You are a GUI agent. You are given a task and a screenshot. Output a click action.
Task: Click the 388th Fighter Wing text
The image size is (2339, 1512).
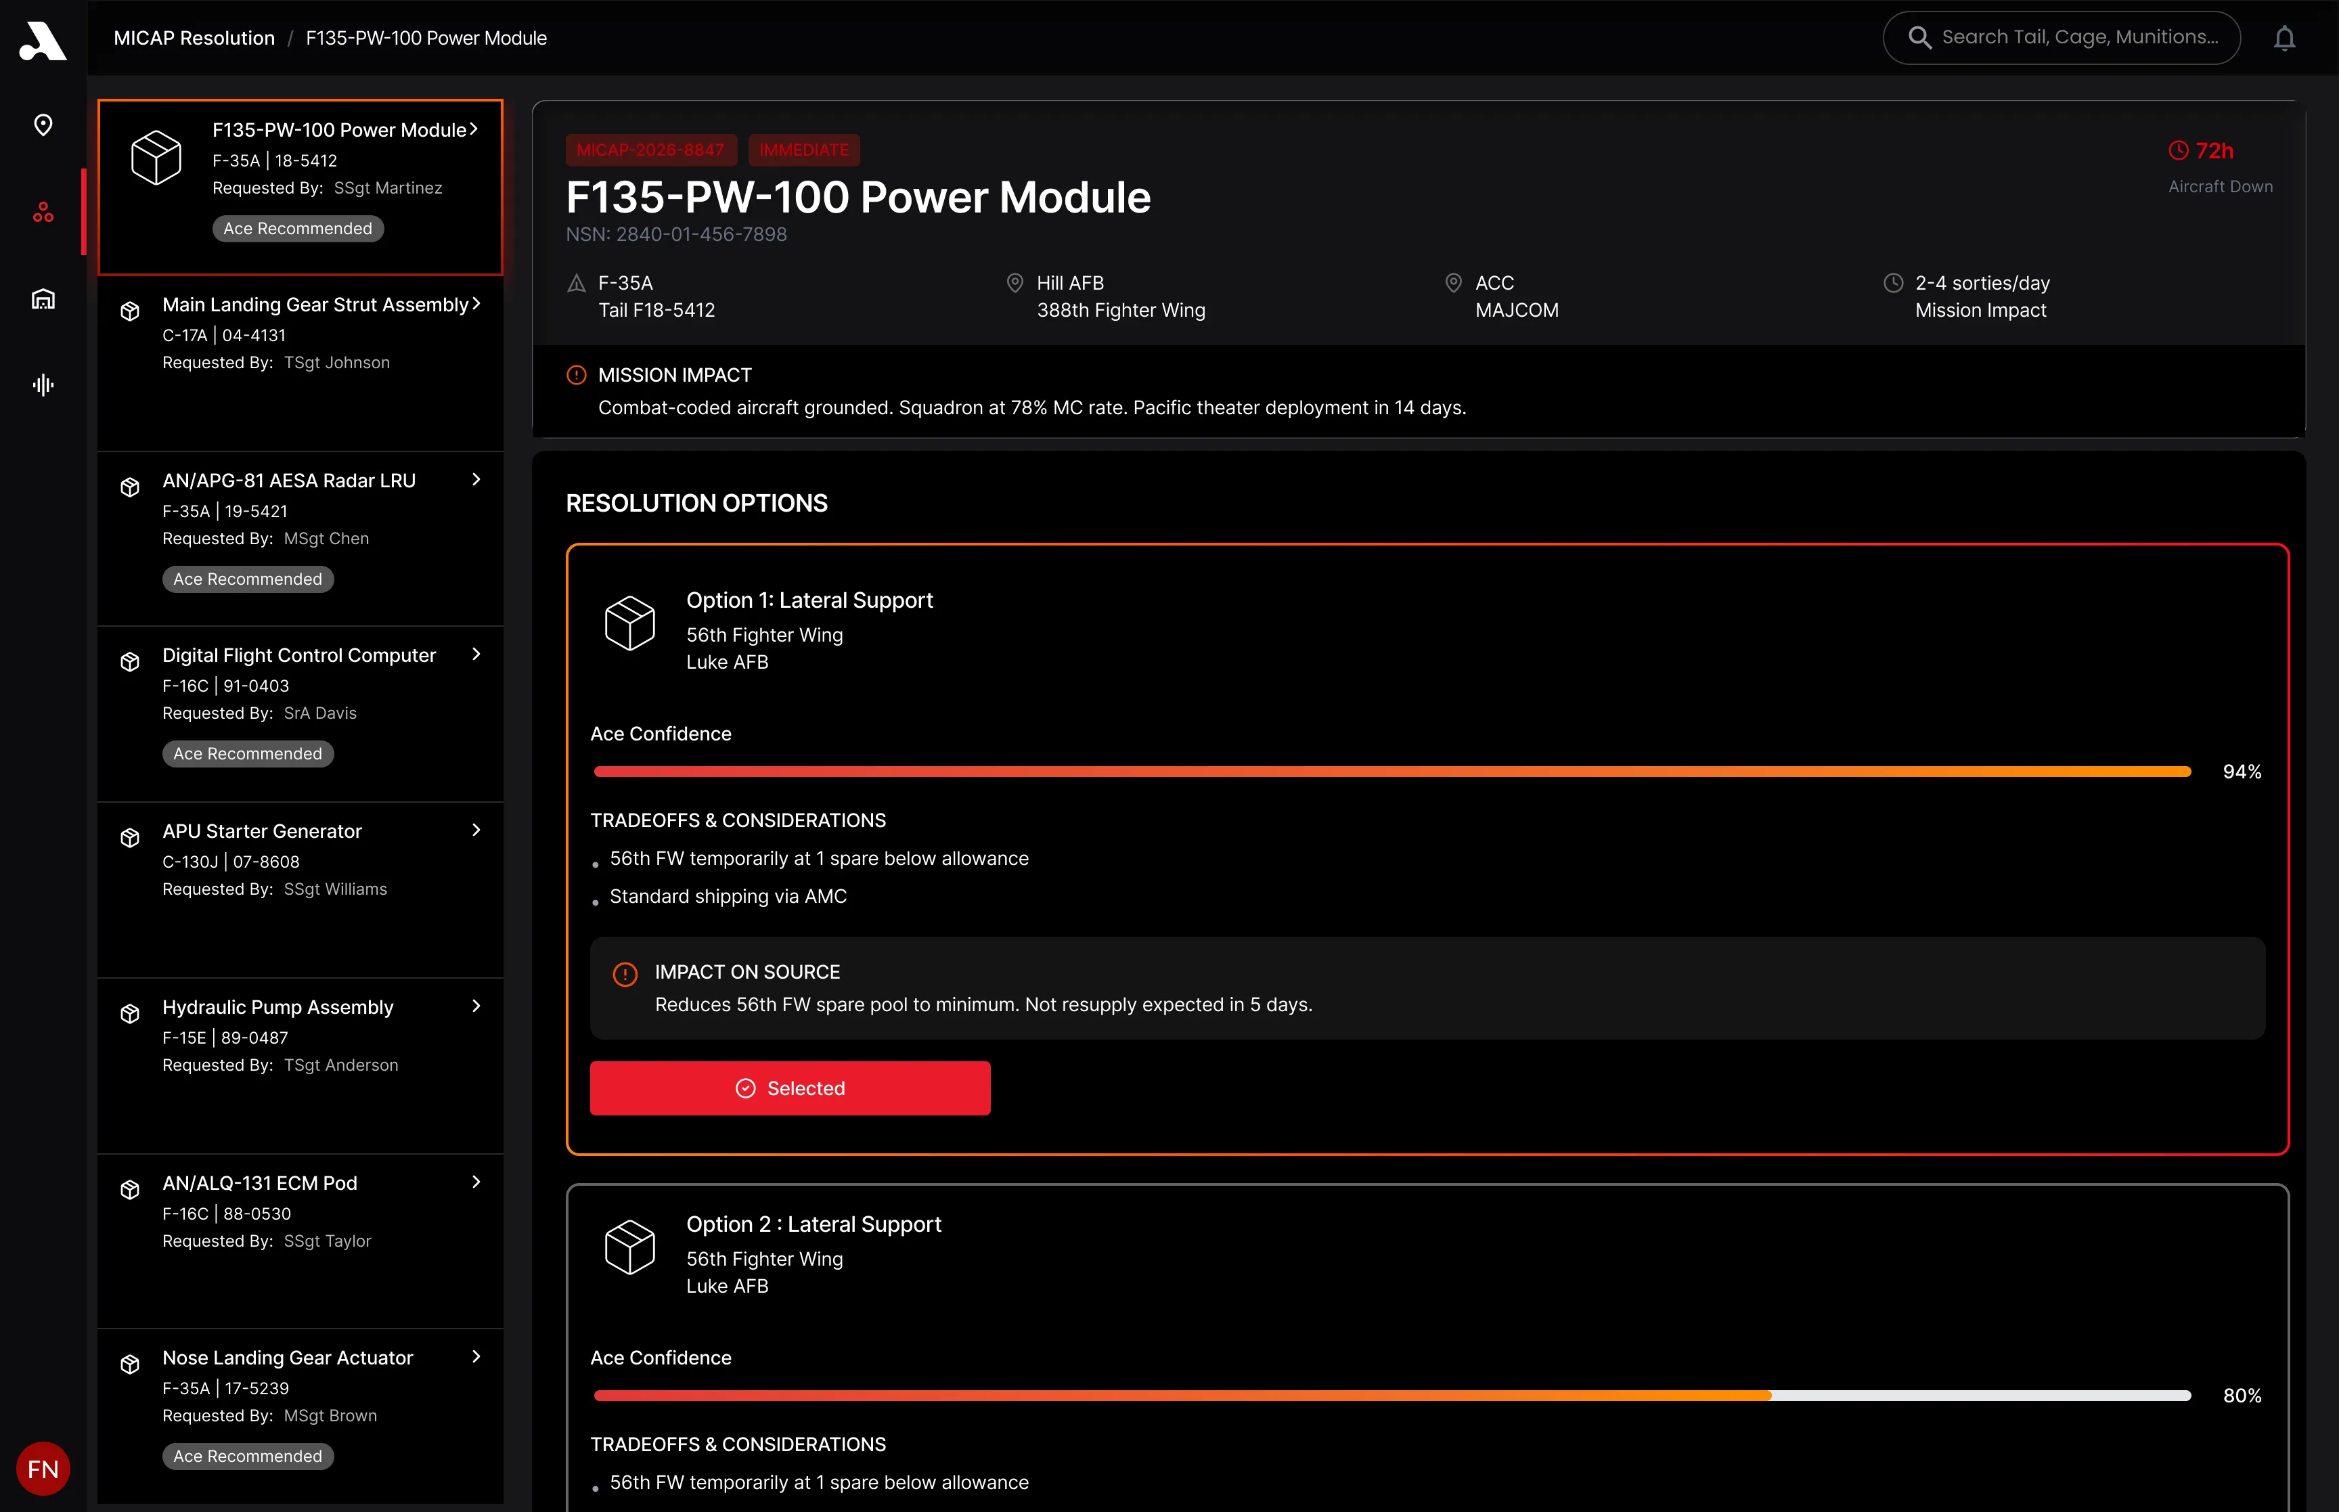coord(1121,310)
